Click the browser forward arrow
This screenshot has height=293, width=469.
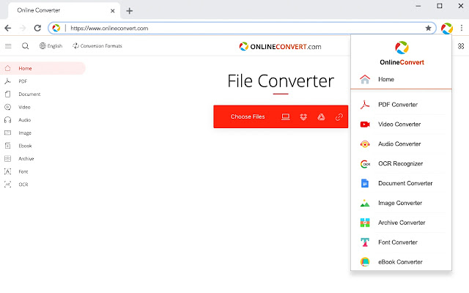(x=23, y=28)
